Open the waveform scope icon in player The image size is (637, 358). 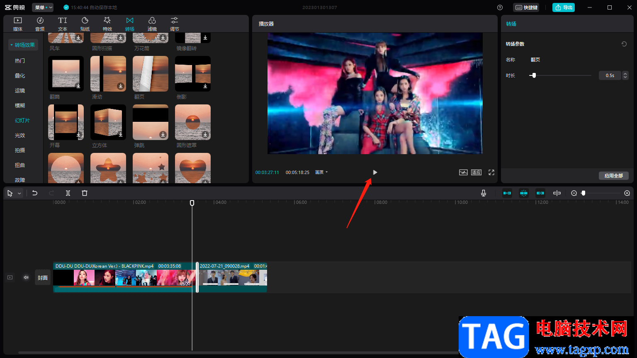point(463,172)
